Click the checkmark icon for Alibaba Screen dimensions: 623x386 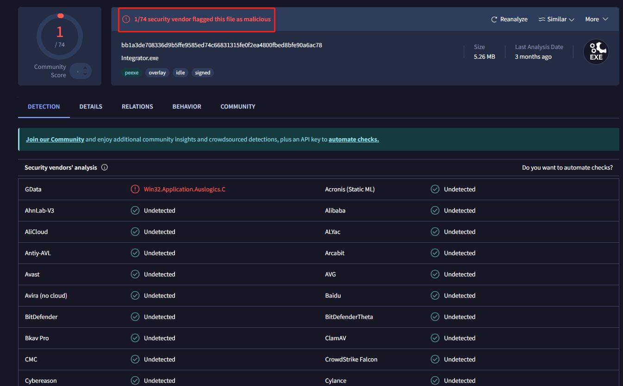coord(435,210)
